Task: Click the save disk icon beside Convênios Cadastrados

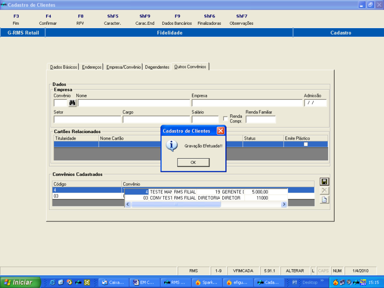Action: click(x=324, y=181)
